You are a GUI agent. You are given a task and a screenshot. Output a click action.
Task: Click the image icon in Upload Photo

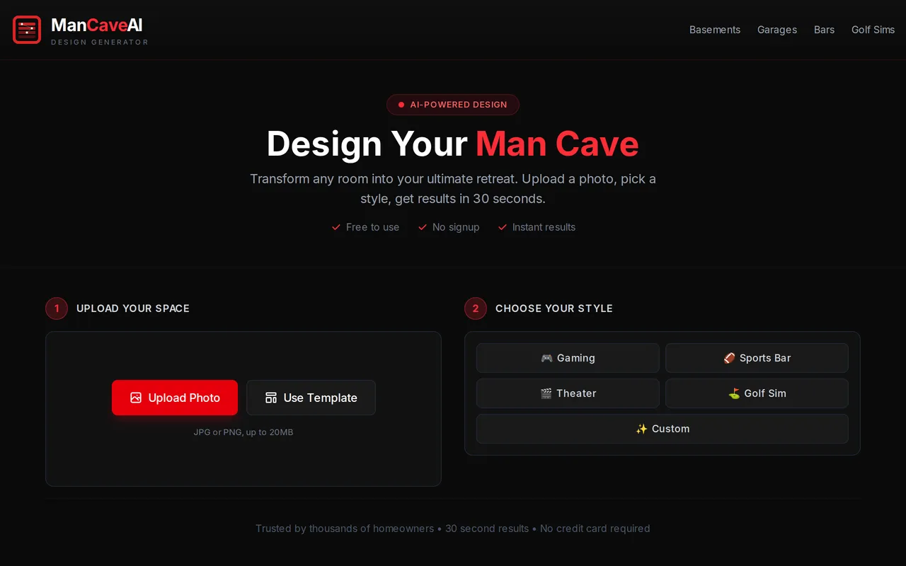136,398
